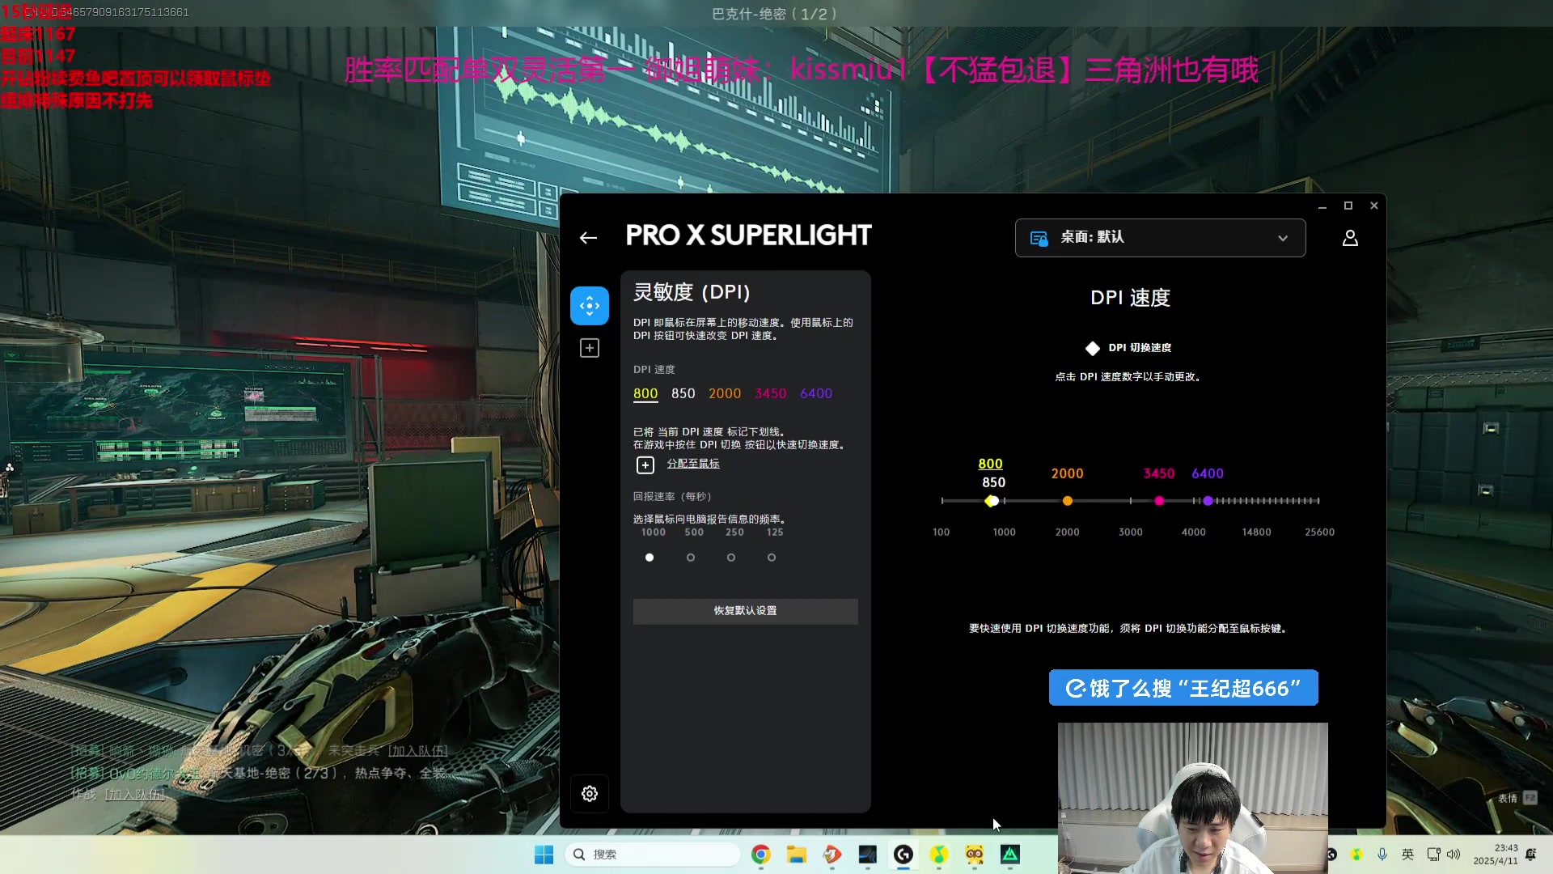
Task: Click the 表情 emote button in game
Action: tap(1517, 798)
